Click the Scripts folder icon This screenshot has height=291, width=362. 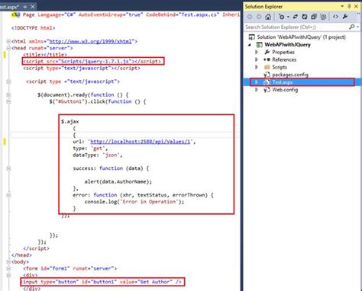click(x=267, y=67)
